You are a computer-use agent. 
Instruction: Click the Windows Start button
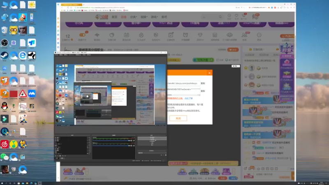2,183
